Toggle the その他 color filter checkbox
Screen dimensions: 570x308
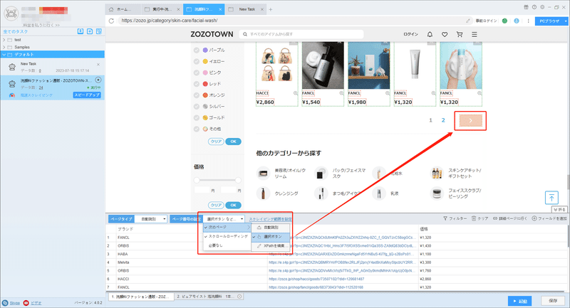point(197,129)
